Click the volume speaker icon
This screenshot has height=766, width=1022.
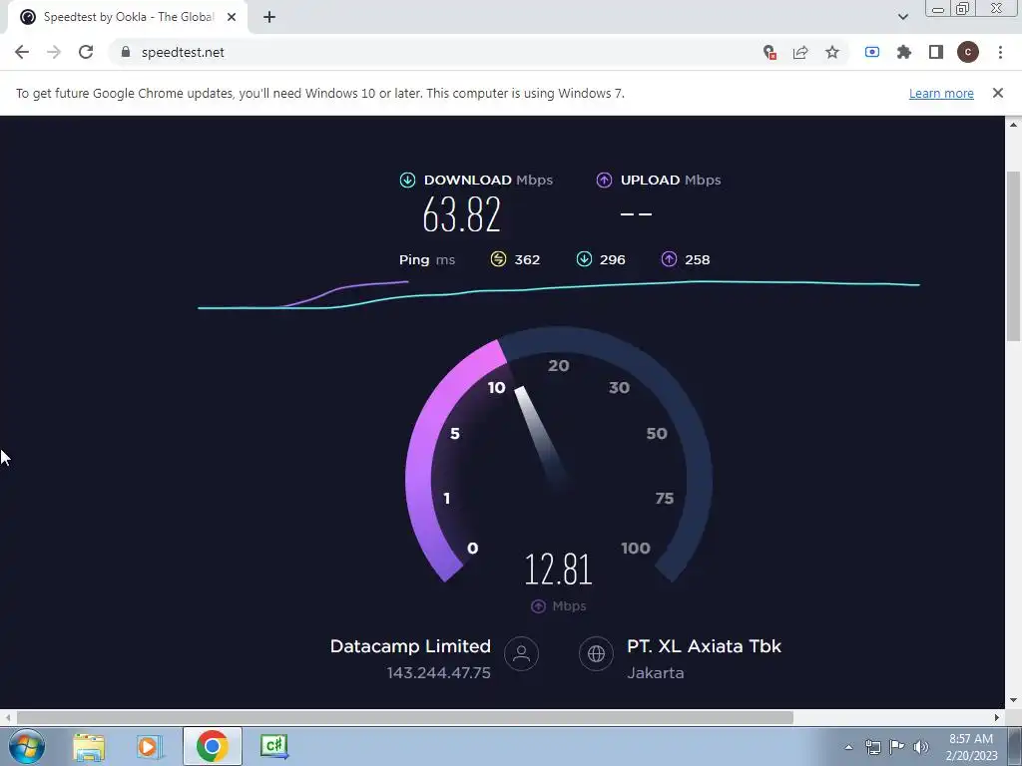coord(921,747)
